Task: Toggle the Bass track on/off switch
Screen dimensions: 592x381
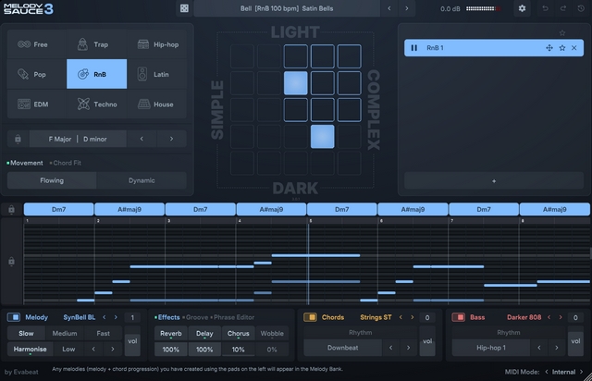Action: (x=459, y=317)
